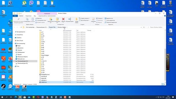Click the Pin to Quick access icon

click(x=18, y=19)
